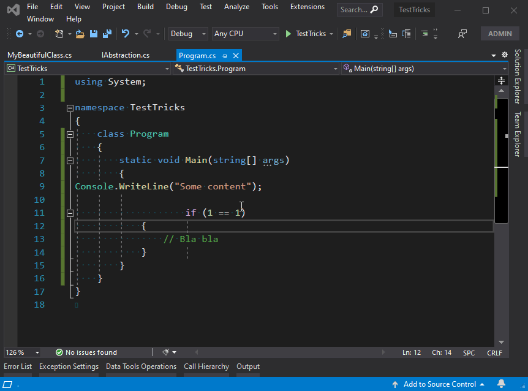Close the Program.cs tab
Viewport: 528px width, 391px height.
coord(236,56)
